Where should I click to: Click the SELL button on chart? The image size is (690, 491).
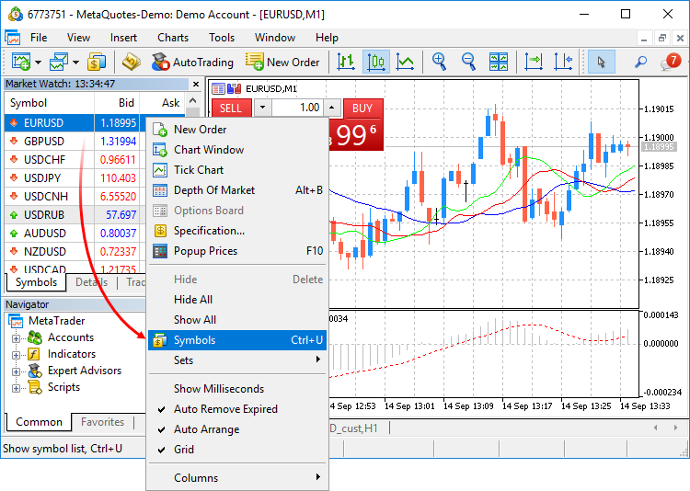[231, 108]
